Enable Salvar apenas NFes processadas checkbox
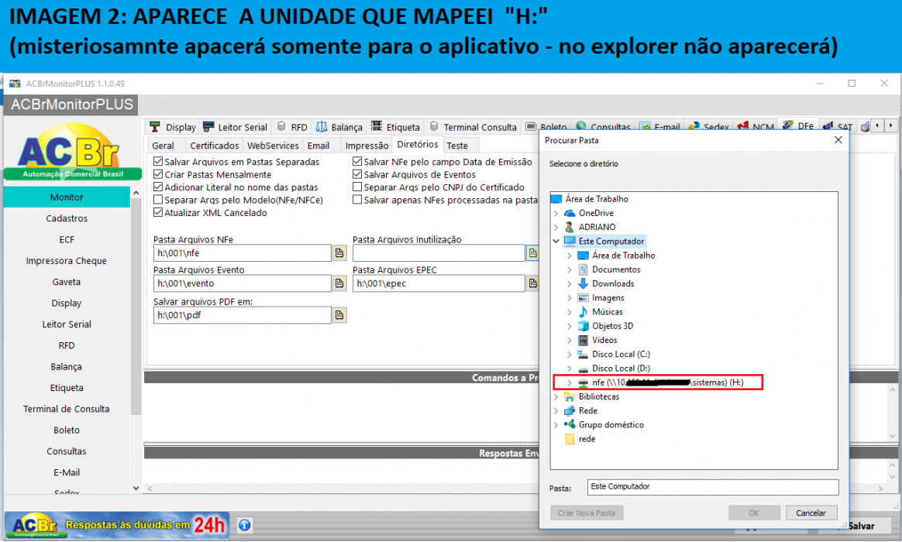902x542 pixels. pyautogui.click(x=357, y=200)
